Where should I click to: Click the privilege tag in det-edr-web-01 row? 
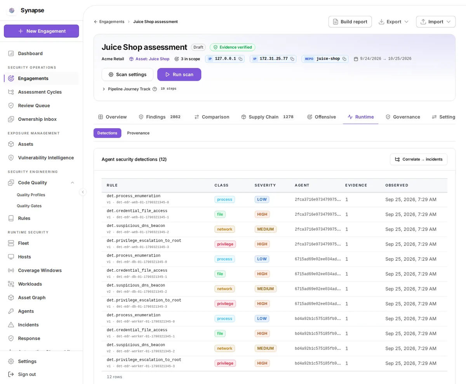pyautogui.click(x=225, y=244)
